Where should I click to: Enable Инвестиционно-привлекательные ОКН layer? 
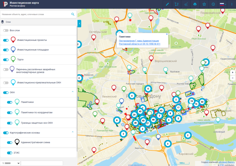(x=6, y=83)
